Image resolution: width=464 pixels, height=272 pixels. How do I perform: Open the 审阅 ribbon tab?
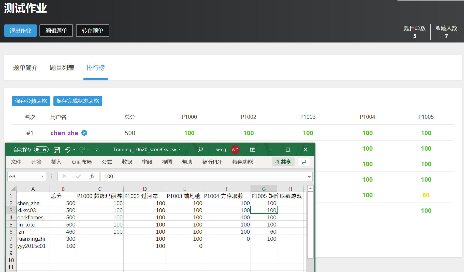tap(147, 162)
